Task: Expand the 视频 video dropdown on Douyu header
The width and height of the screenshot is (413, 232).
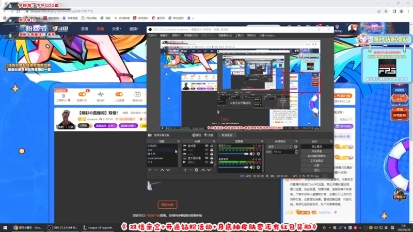Action: pyautogui.click(x=134, y=29)
